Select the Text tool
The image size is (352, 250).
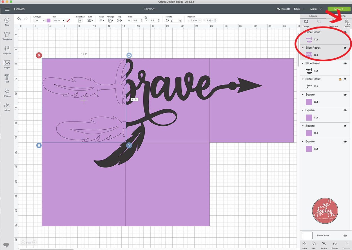point(7,78)
